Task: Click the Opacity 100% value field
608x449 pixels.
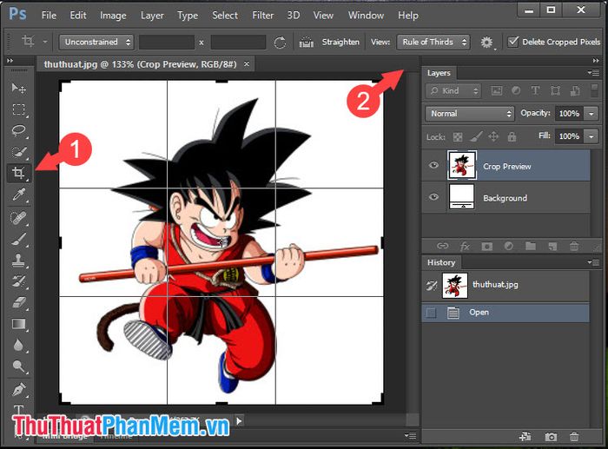Action: click(569, 114)
